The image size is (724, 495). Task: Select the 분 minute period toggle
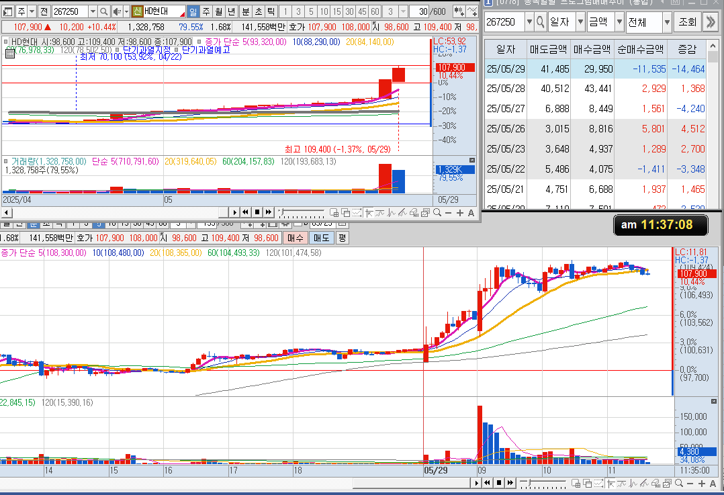(246, 11)
